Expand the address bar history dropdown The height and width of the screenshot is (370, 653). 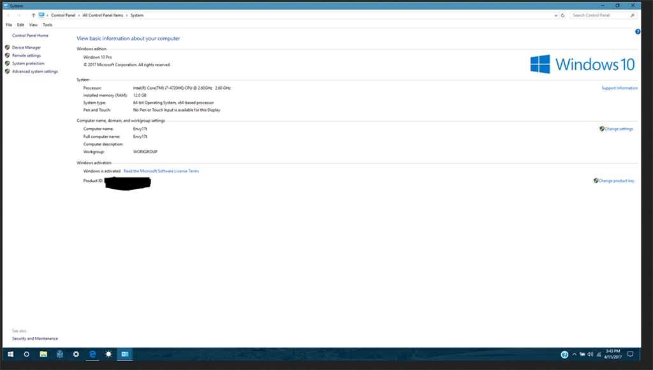coord(555,15)
